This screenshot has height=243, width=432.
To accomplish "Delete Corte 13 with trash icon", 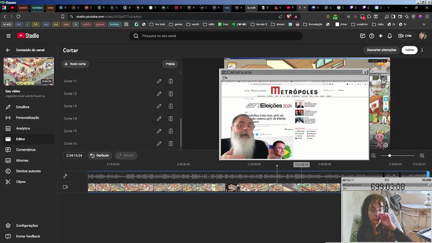I will [x=171, y=106].
